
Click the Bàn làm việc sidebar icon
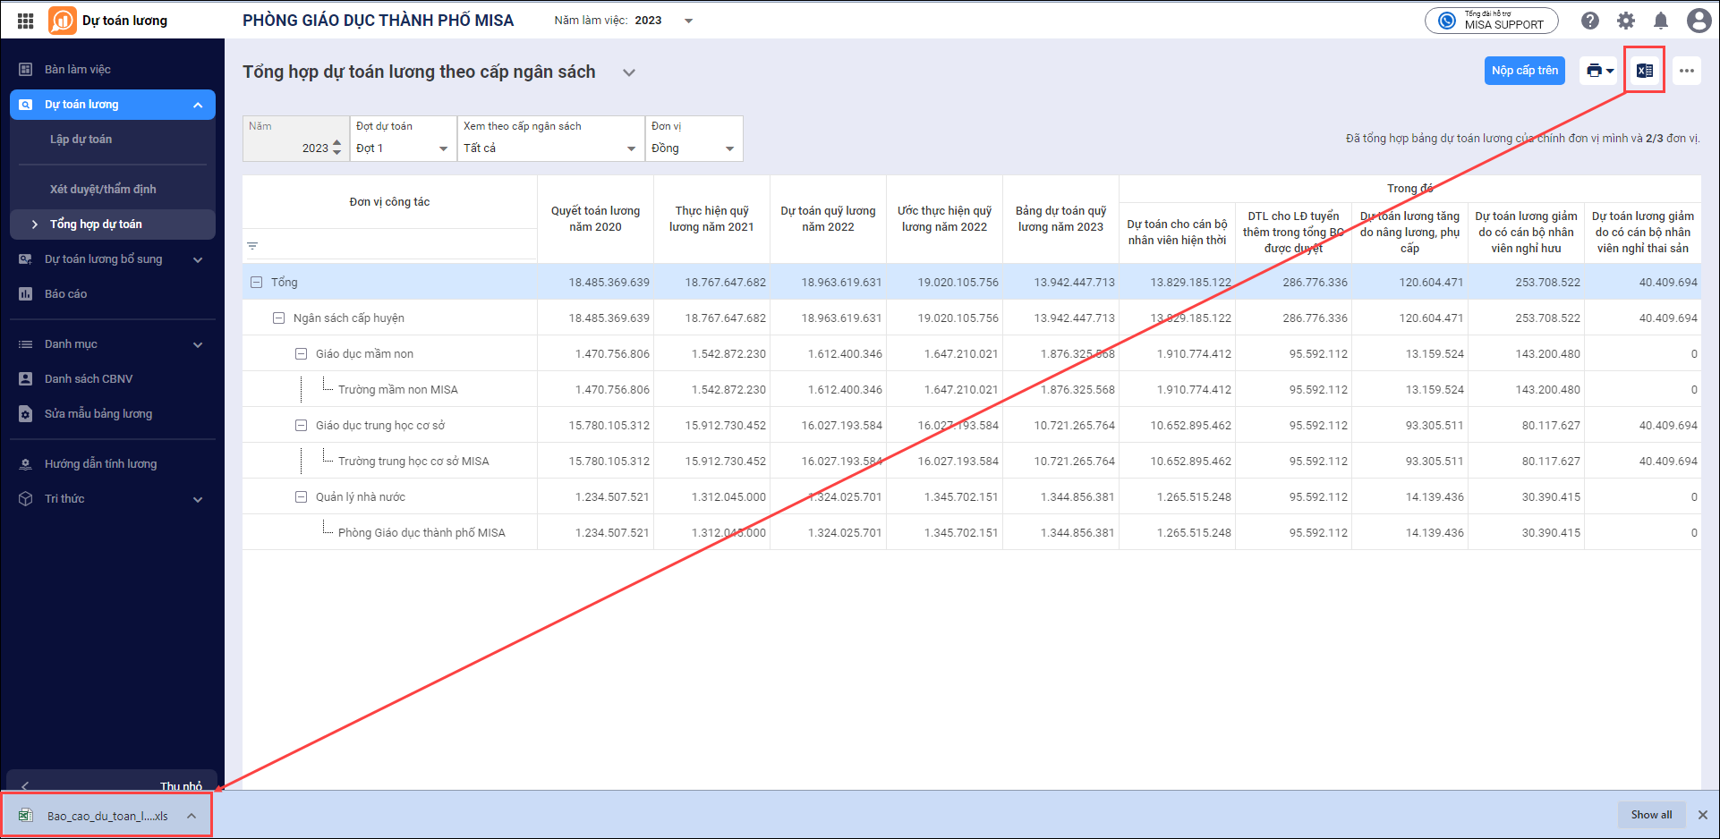click(x=26, y=70)
